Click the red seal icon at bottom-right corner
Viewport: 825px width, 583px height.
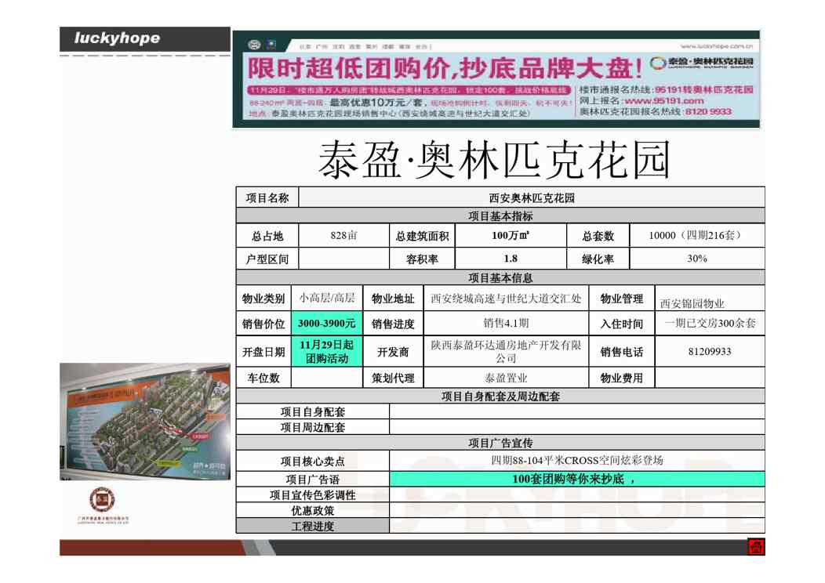pos(756,547)
